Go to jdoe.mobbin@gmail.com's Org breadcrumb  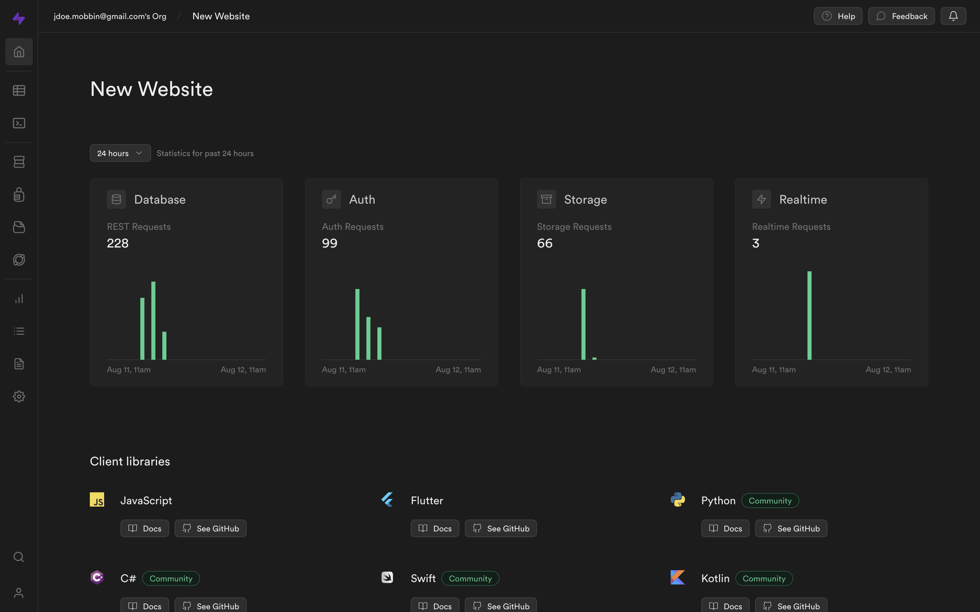coord(110,16)
